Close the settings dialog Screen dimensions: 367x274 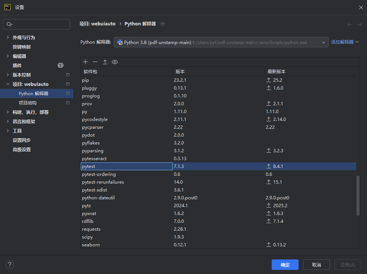pyautogui.click(x=361, y=7)
